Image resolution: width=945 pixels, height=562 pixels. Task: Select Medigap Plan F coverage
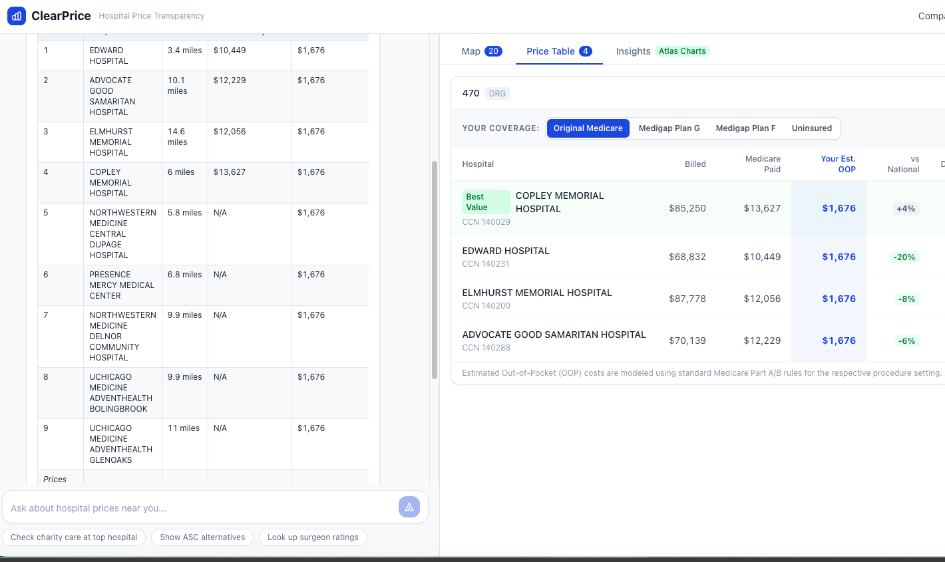tap(746, 128)
